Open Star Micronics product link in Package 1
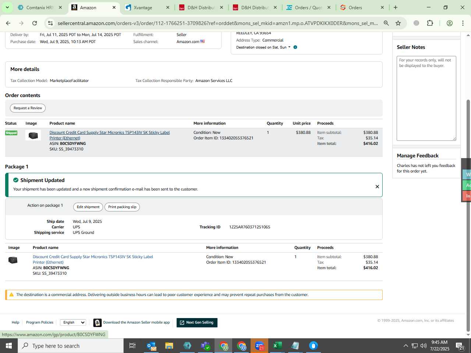The image size is (471, 353). (93, 260)
